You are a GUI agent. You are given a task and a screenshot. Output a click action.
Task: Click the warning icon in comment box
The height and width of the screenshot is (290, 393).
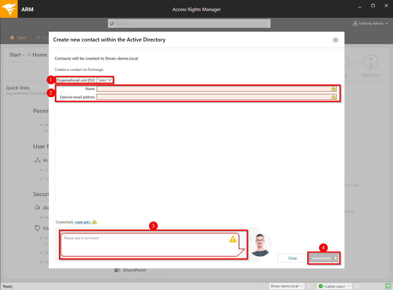233,239
